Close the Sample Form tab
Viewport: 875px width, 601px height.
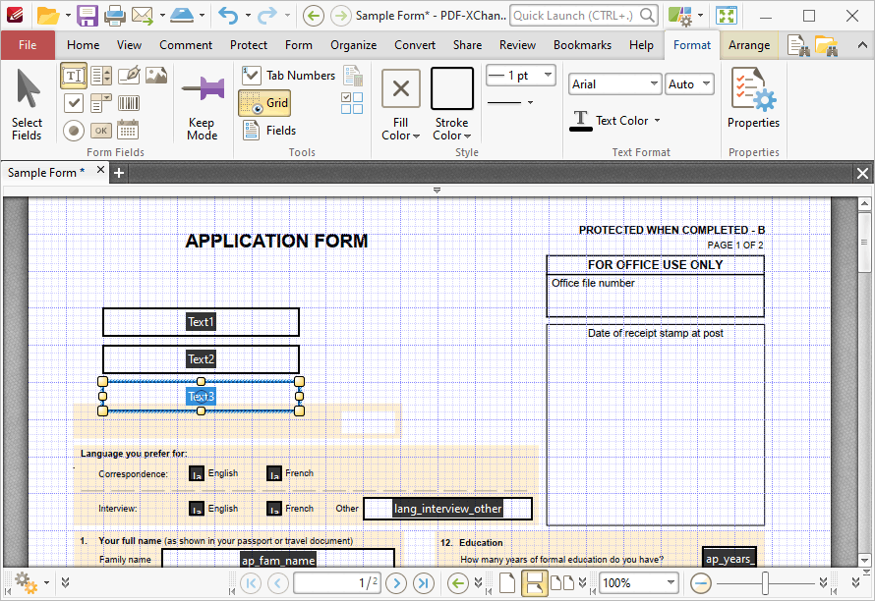[x=100, y=170]
